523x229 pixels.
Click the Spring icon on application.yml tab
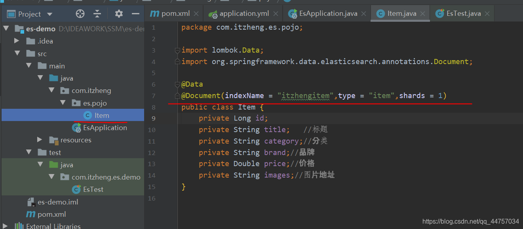pos(213,14)
